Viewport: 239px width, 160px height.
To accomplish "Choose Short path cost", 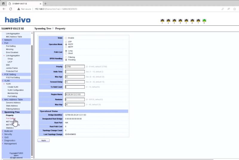I will 66,53.
